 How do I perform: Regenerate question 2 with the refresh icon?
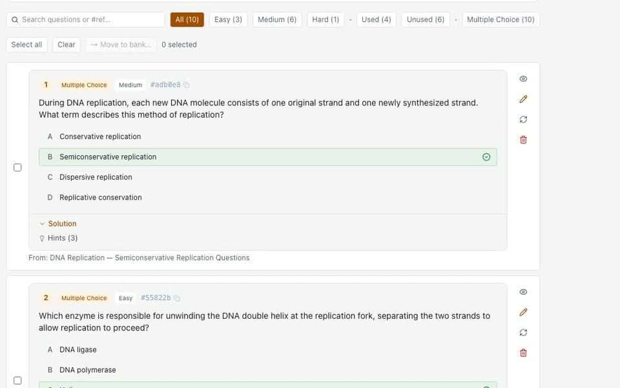(523, 332)
